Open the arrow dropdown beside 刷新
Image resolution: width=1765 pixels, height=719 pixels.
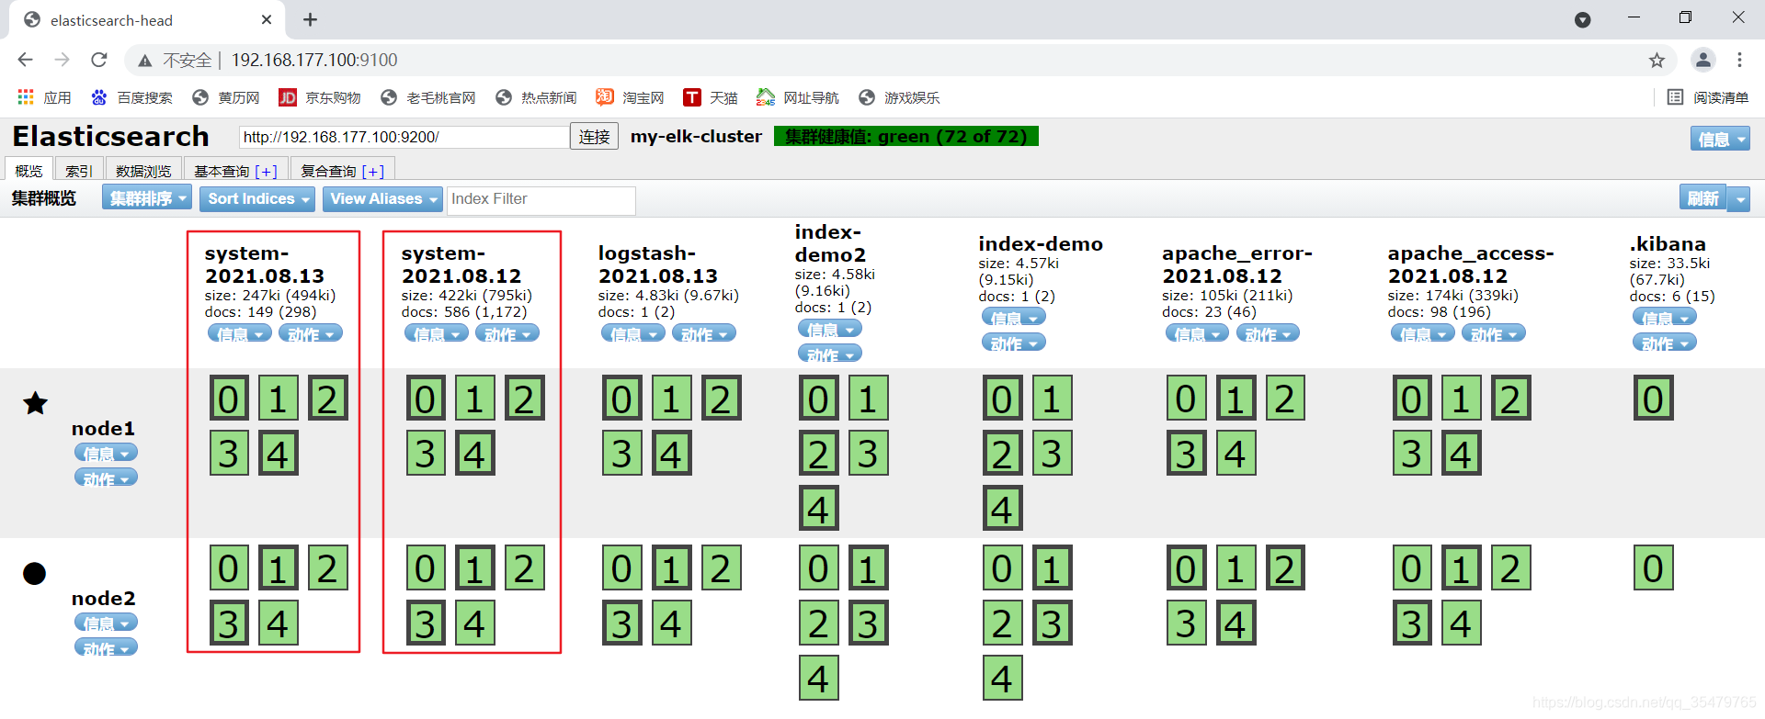[x=1738, y=198]
